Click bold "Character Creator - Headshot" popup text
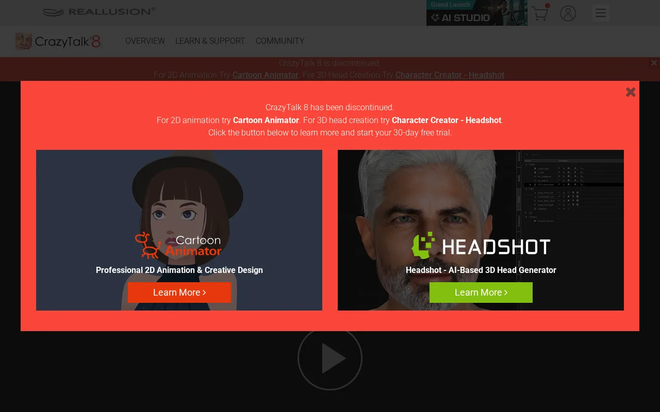This screenshot has width=660, height=412. point(447,120)
